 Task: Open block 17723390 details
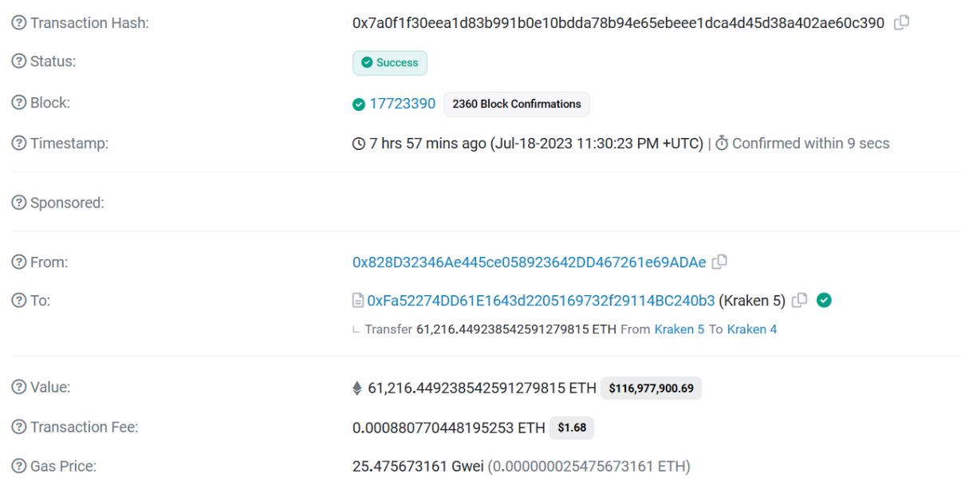[x=402, y=104]
